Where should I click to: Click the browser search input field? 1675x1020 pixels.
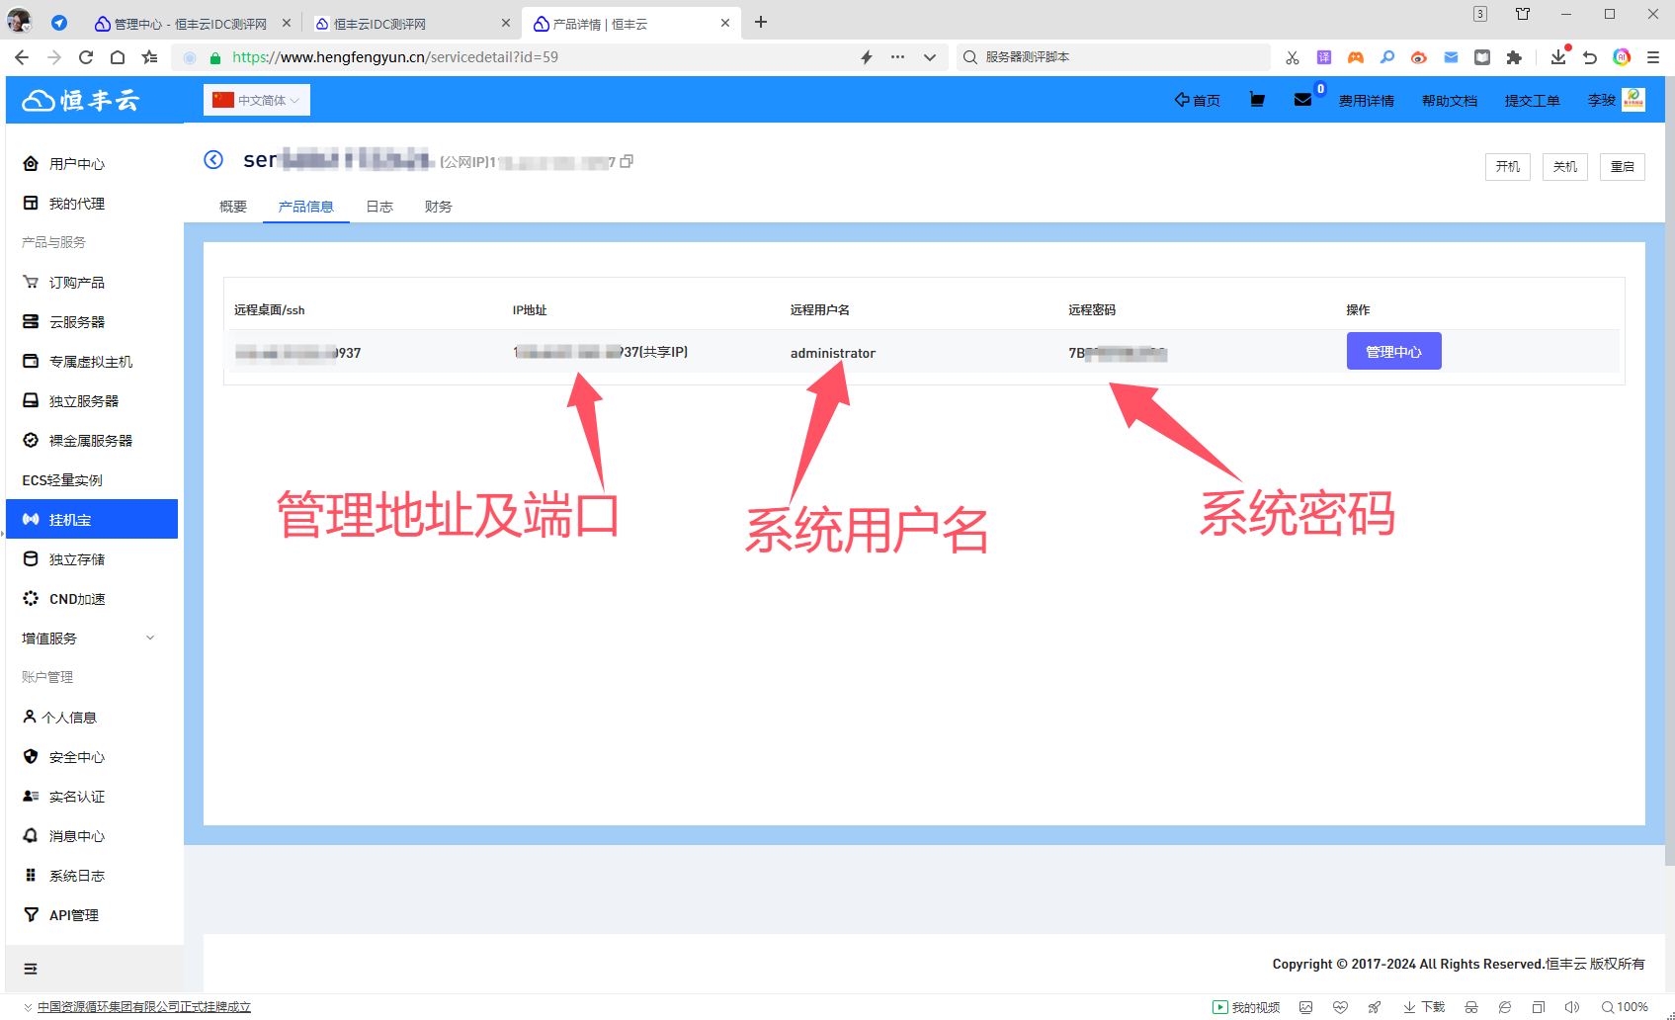click(x=1115, y=57)
